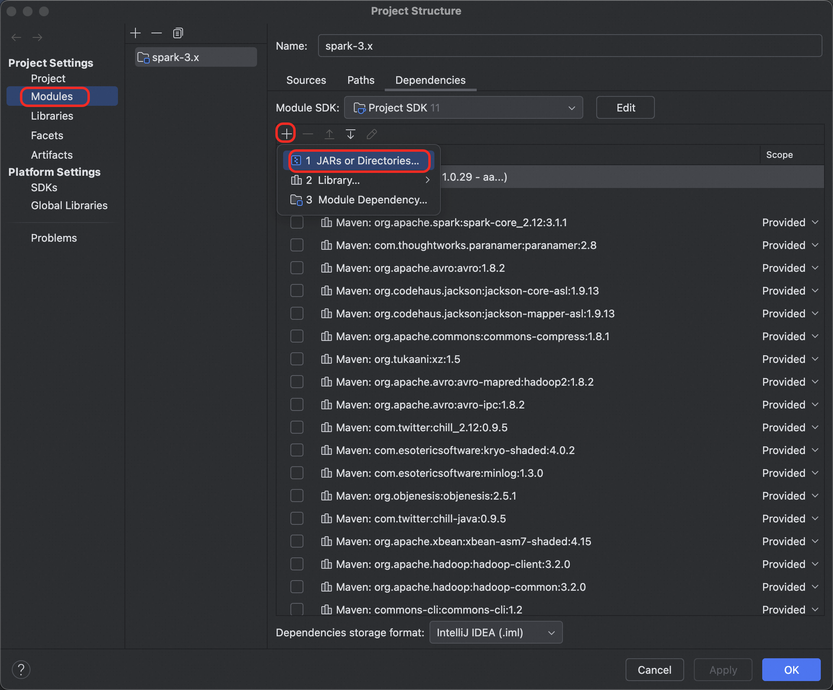Click the add dependency plus icon
Image resolution: width=833 pixels, height=690 pixels.
286,133
